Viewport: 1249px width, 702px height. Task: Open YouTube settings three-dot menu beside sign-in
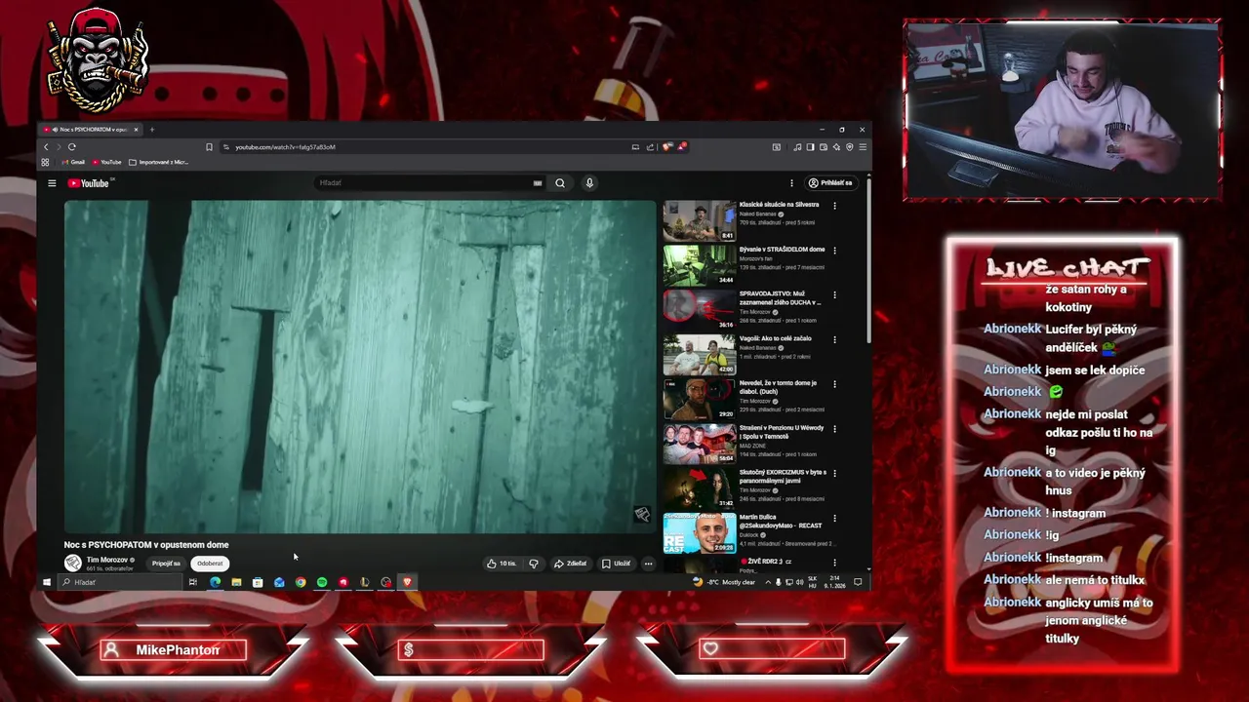point(791,183)
